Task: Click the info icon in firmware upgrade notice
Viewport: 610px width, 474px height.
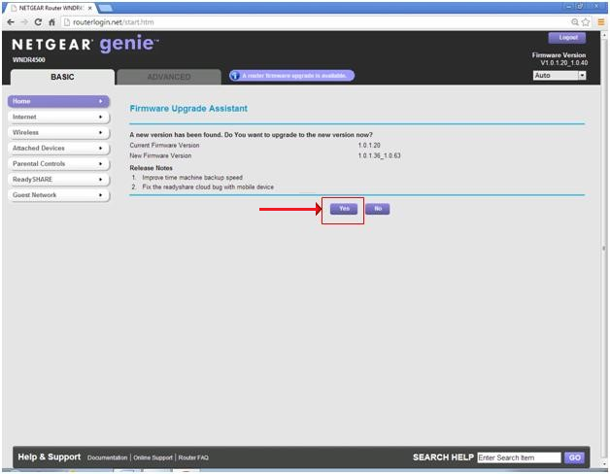Action: (x=235, y=76)
